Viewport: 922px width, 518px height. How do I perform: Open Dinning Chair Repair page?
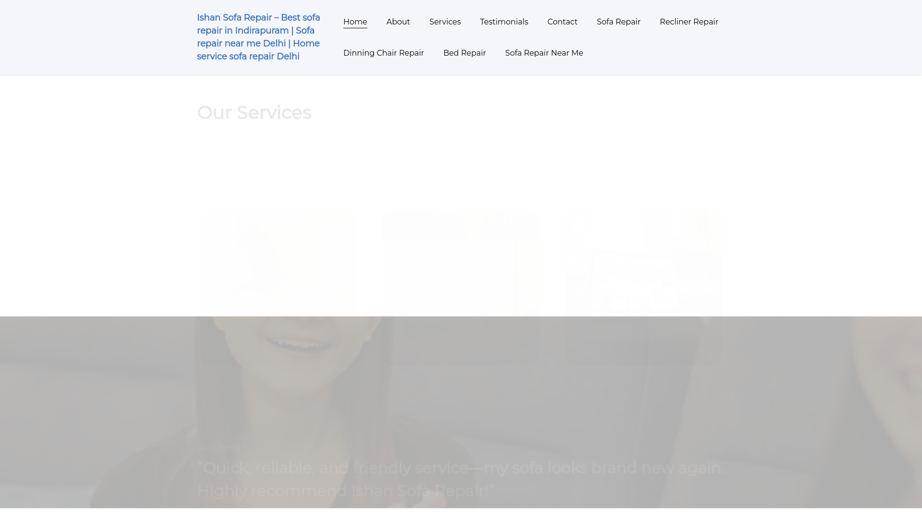383,53
